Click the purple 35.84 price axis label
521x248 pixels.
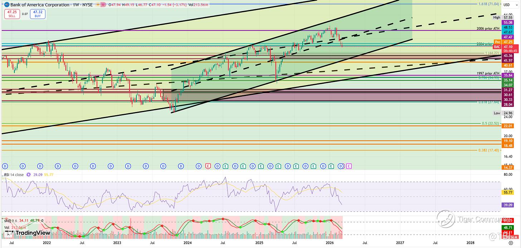point(507,76)
